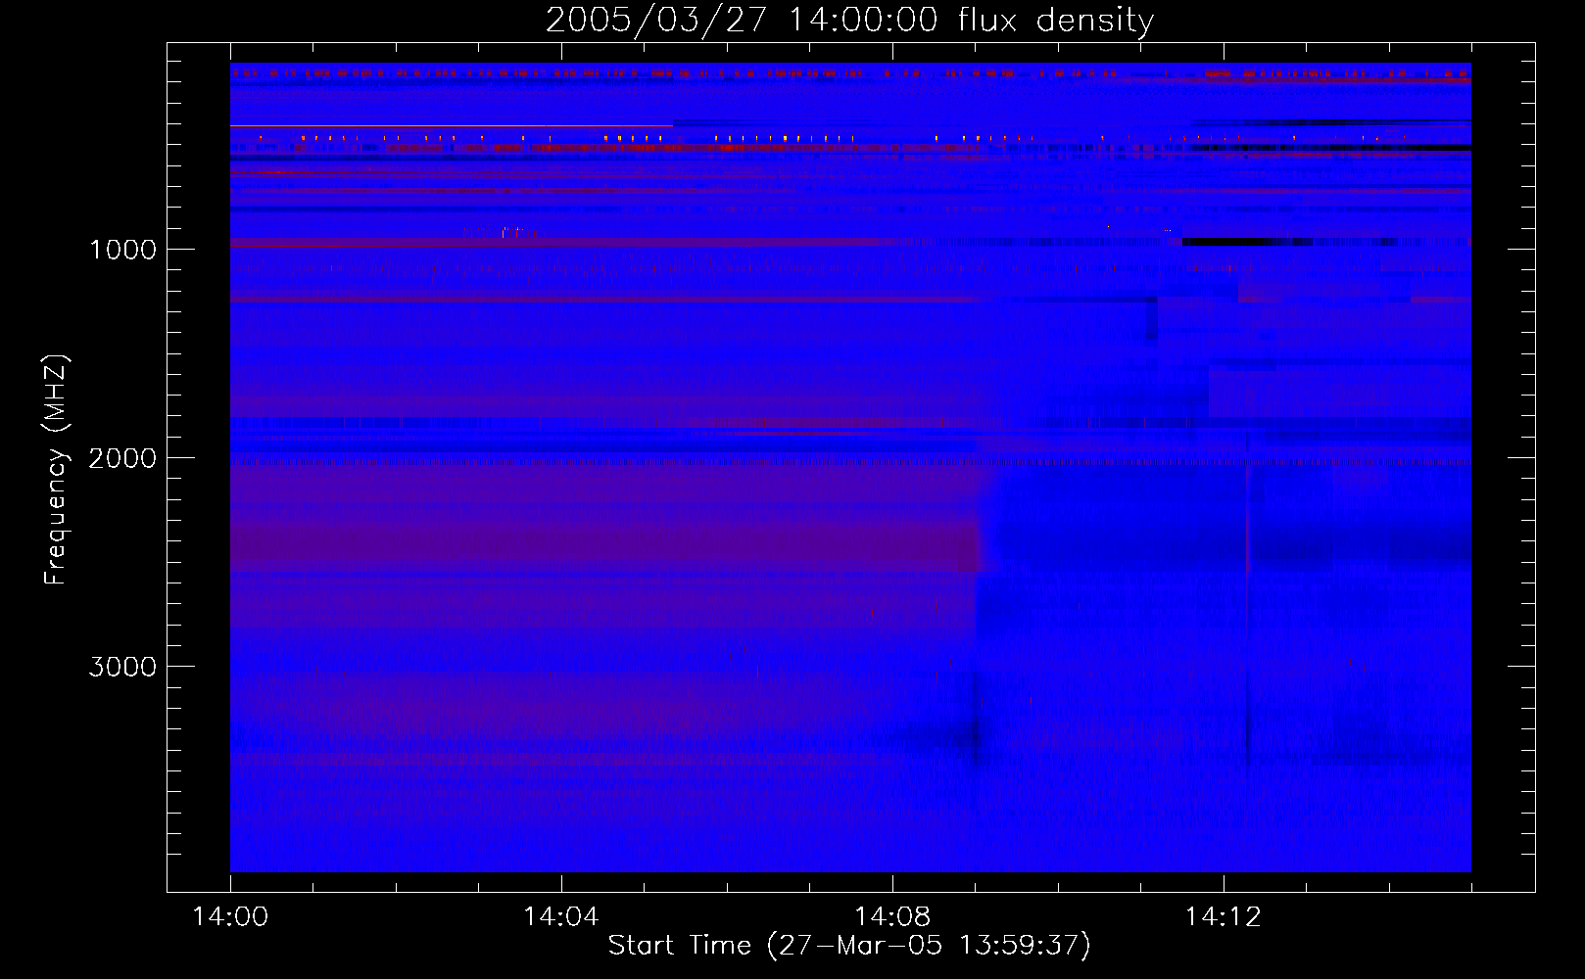
Task: Click the '1000' frequency tick label
Action: tap(122, 250)
